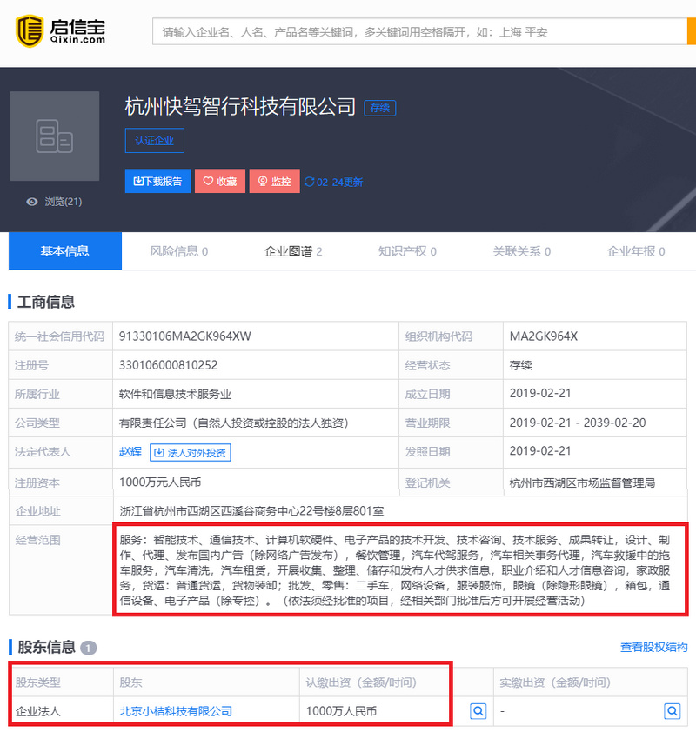Open magnifier in the 实缴出资 column
Image resolution: width=696 pixels, height=732 pixels.
(673, 711)
